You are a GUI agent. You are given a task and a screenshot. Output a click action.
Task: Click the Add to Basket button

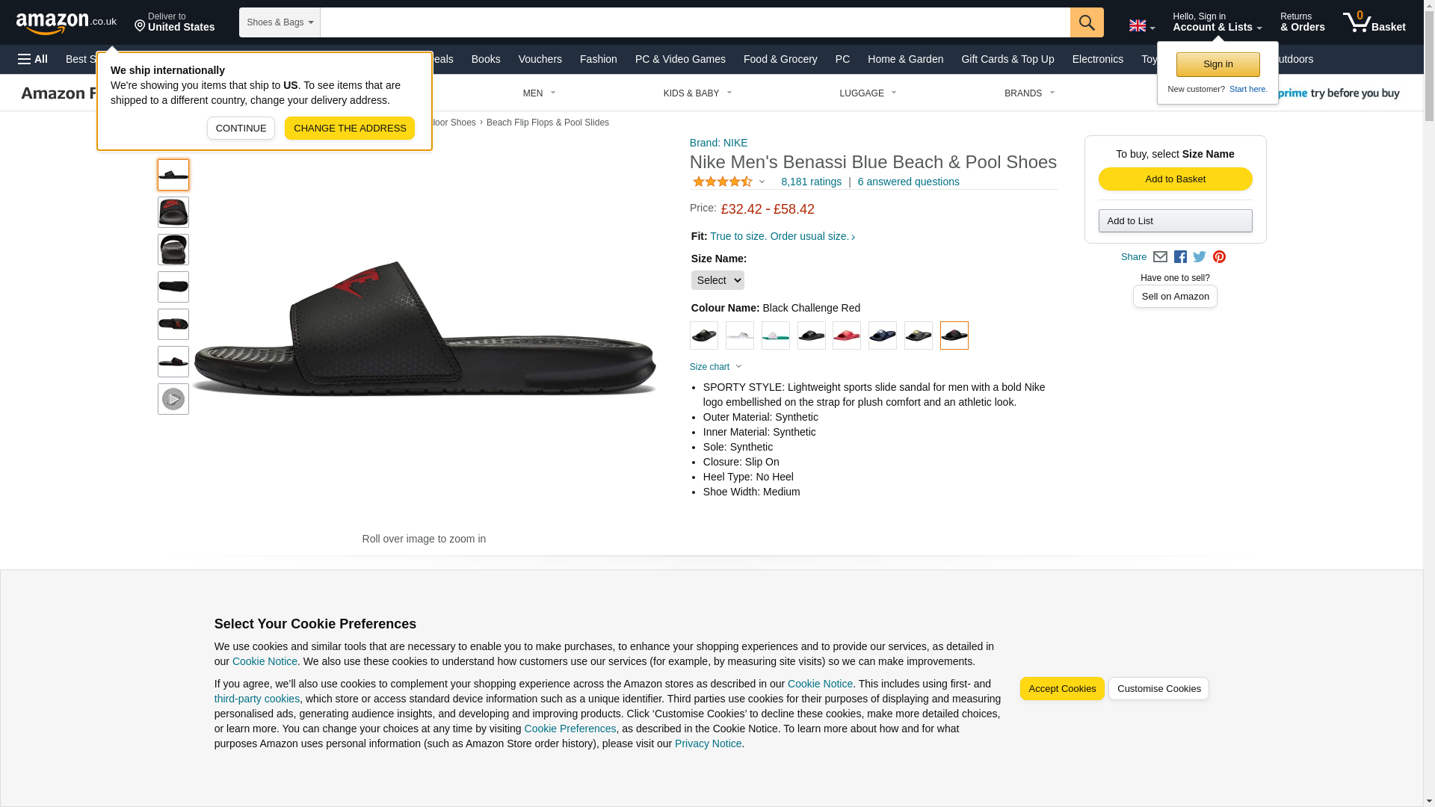(x=1175, y=179)
